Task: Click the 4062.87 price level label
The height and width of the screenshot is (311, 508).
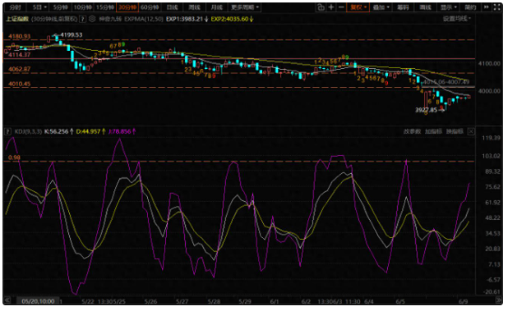Action: coord(20,69)
